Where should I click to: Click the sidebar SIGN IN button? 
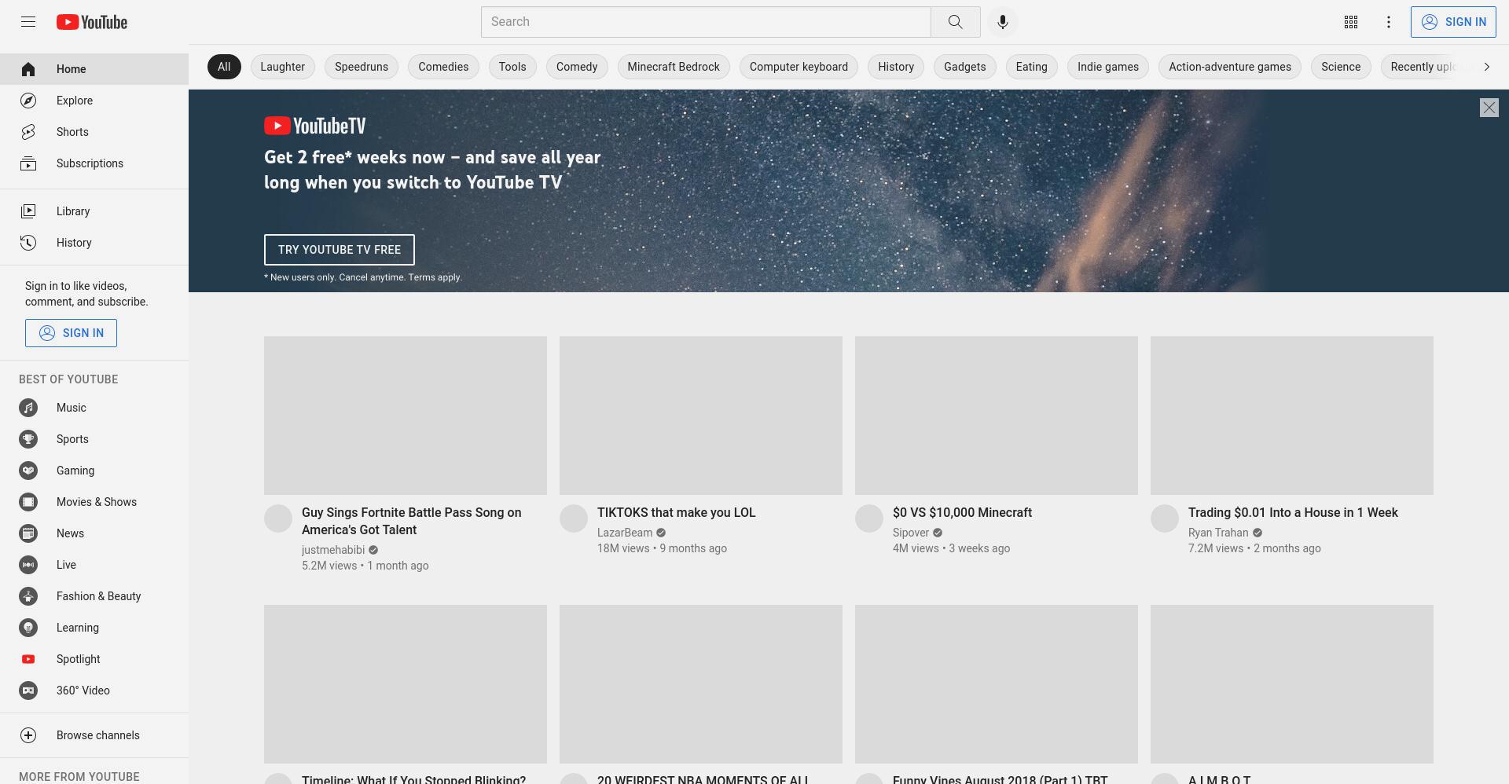[x=71, y=333]
